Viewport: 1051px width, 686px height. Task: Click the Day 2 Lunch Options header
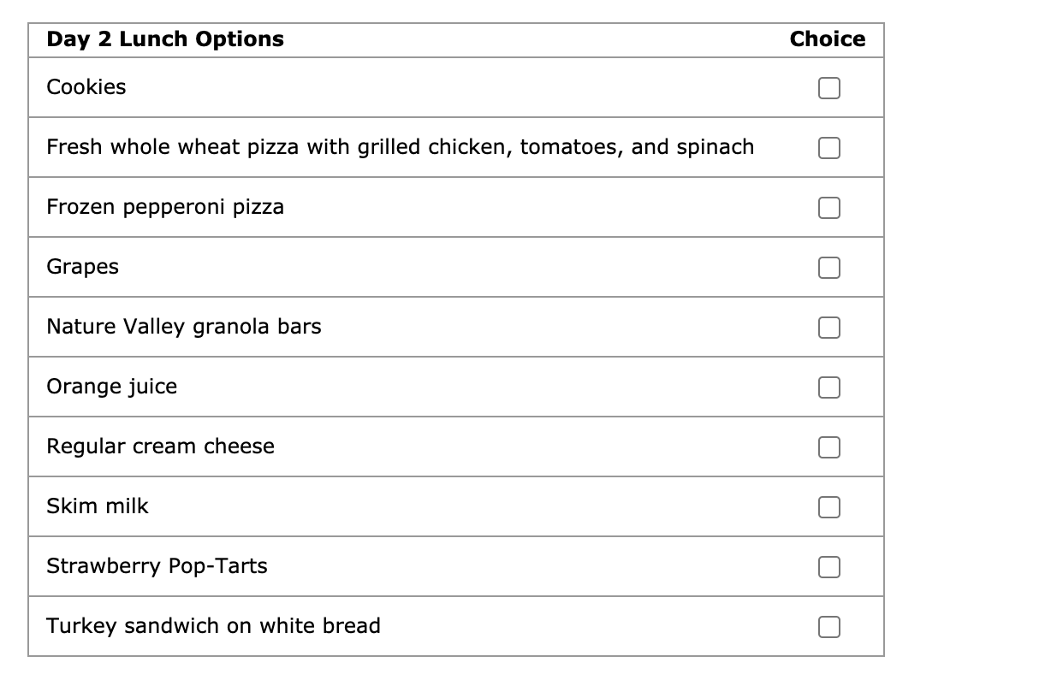pos(165,39)
